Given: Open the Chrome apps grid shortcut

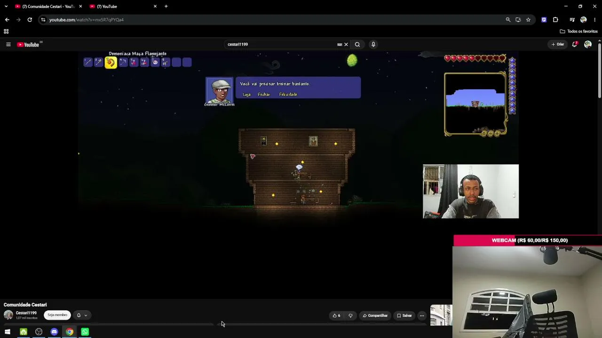Looking at the screenshot, I should click(6, 31).
